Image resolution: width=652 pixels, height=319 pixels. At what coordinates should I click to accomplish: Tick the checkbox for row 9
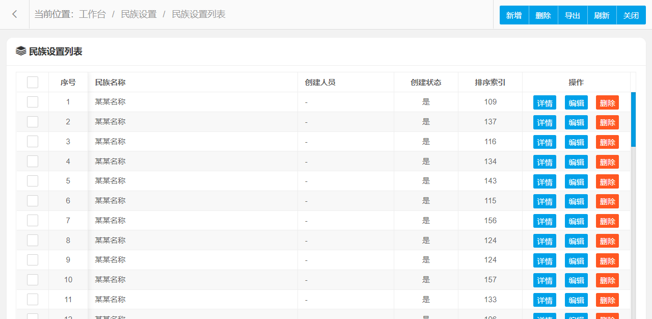[x=33, y=260]
